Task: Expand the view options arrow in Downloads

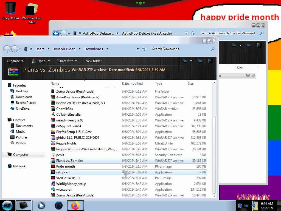Action: [191, 61]
